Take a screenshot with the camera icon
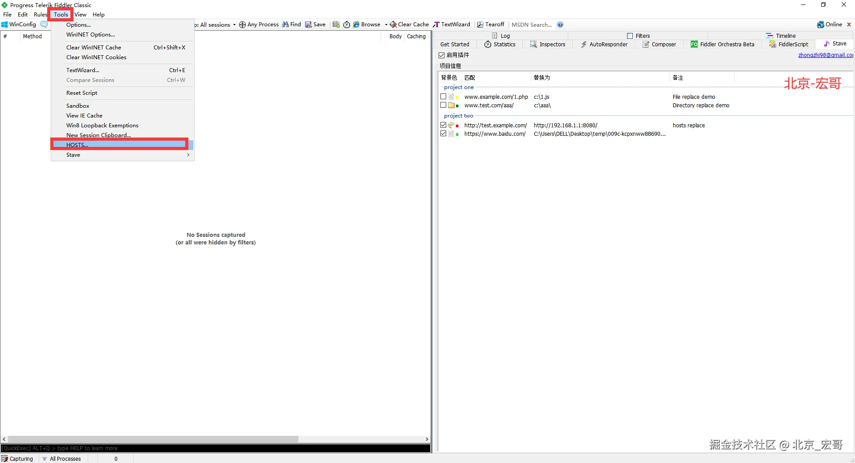Screen dimensions: 855x463 pos(336,24)
